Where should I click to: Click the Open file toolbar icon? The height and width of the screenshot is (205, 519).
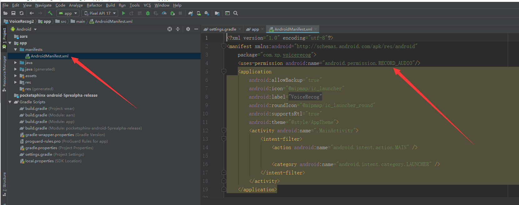[5, 13]
